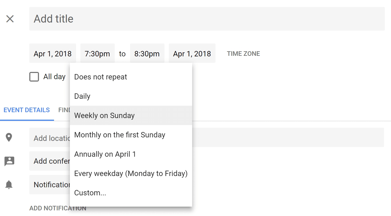Open the start date Apr 1, 2018 picker

click(53, 53)
